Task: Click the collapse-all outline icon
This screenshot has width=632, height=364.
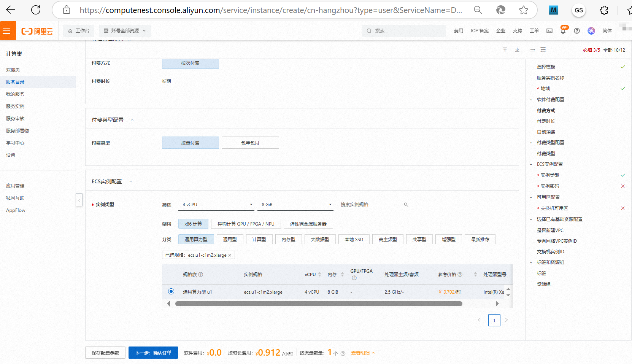Action: tap(533, 50)
